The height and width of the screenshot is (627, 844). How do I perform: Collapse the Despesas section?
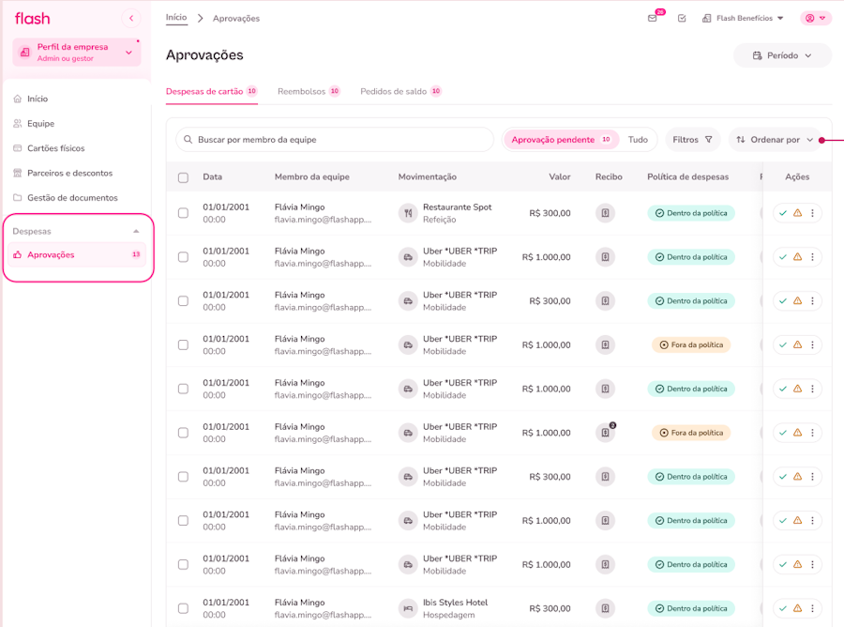(x=136, y=232)
